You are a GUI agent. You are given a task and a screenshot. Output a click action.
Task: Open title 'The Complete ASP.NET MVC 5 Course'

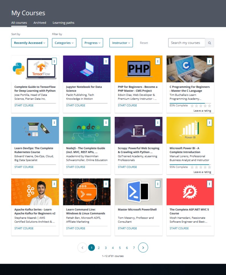189,211
